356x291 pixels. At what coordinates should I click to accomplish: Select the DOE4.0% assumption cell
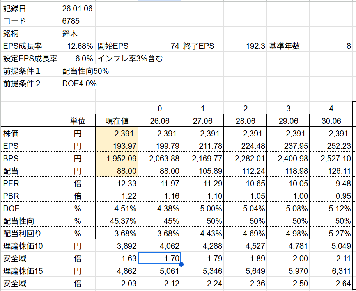(80, 84)
